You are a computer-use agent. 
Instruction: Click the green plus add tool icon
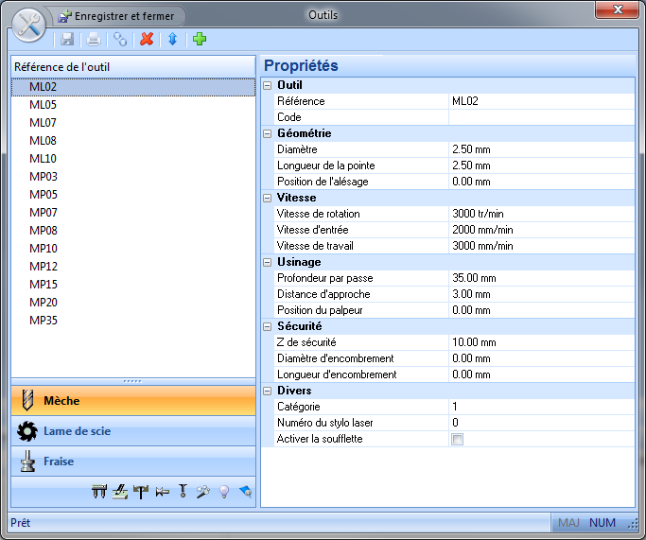(199, 39)
